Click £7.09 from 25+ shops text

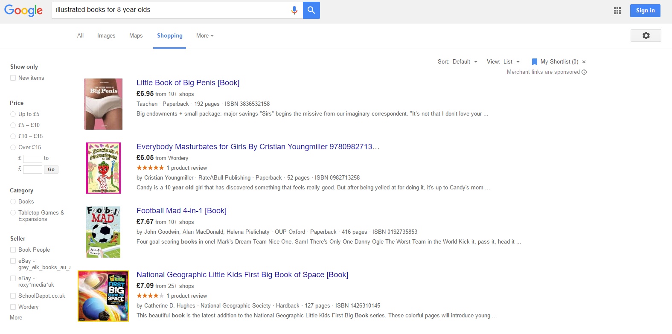(165, 286)
